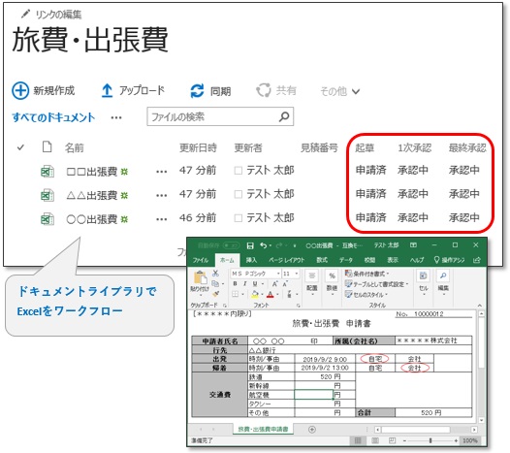Click the Paste (貼り付け) icon in Excel
510x453 pixels.
(200, 278)
